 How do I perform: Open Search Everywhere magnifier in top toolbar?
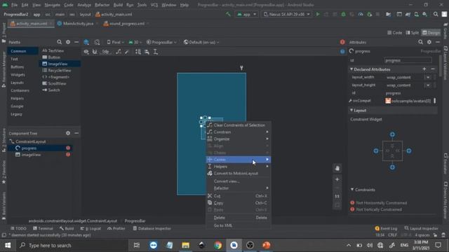click(436, 14)
